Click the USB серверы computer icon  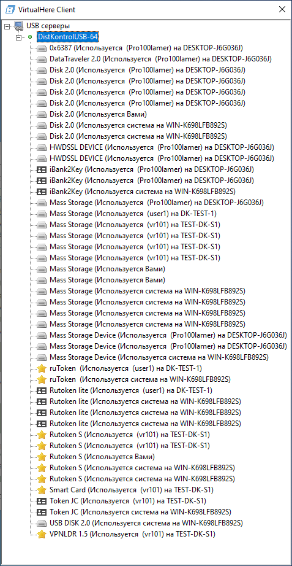(18, 26)
